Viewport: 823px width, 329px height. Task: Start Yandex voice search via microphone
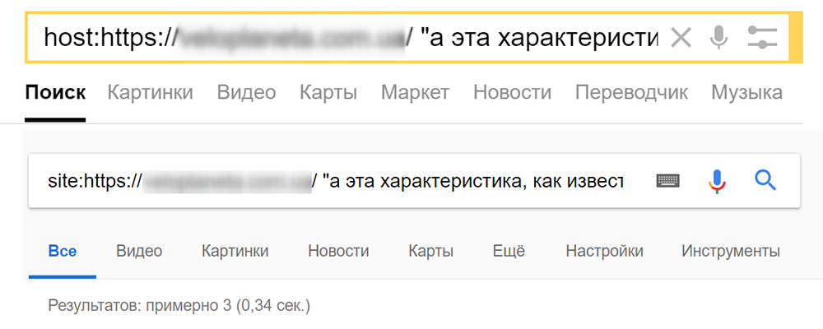[x=720, y=38]
